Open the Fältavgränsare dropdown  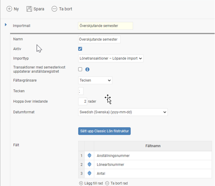(x=95, y=81)
